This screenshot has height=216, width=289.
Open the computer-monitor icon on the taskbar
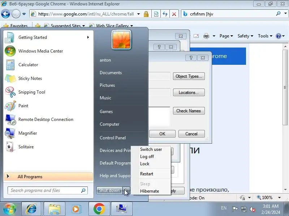point(122,209)
